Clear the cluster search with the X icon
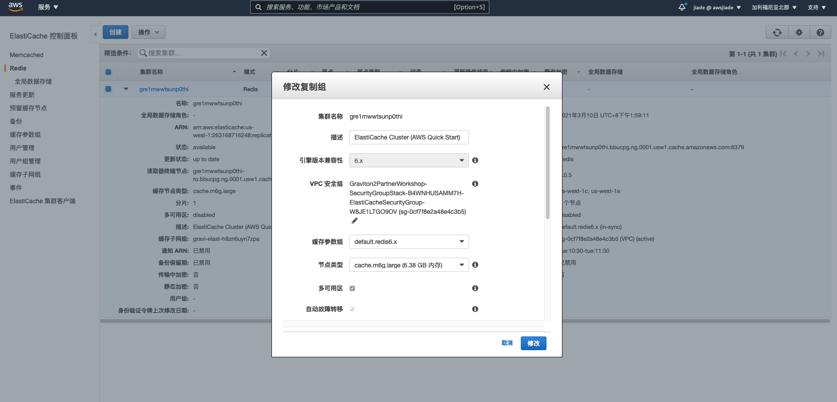This screenshot has width=837, height=402. click(x=264, y=53)
